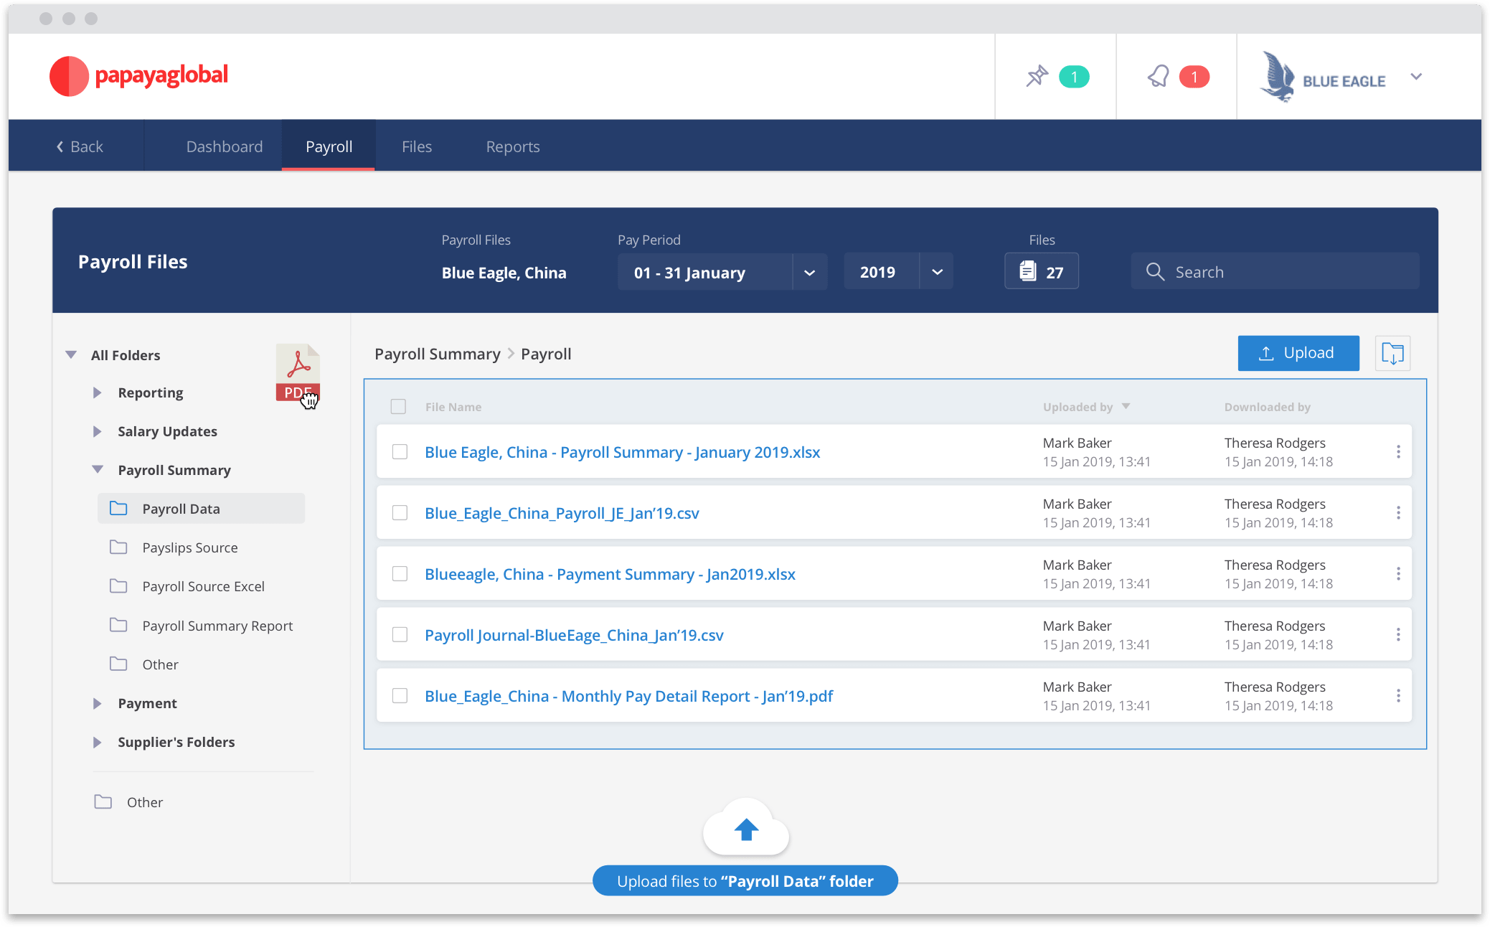Click the papayaglobal logo
1490x927 pixels.
coord(138,75)
